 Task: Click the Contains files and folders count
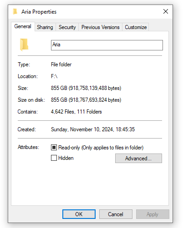click(x=76, y=112)
